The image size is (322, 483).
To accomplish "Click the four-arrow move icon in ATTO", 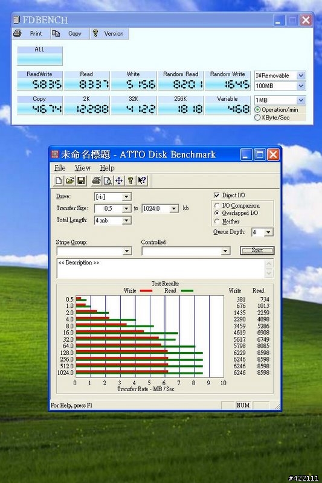I will point(119,181).
